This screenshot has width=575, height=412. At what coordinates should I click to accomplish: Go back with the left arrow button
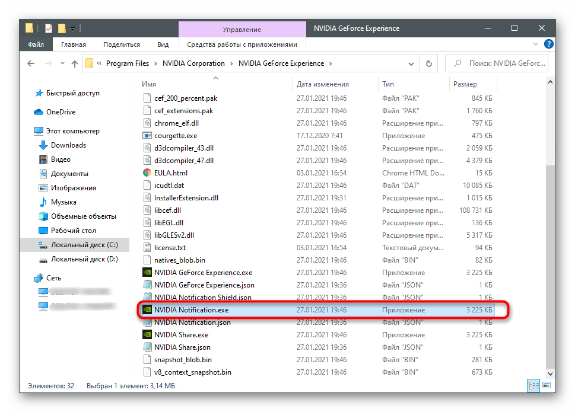click(x=31, y=63)
